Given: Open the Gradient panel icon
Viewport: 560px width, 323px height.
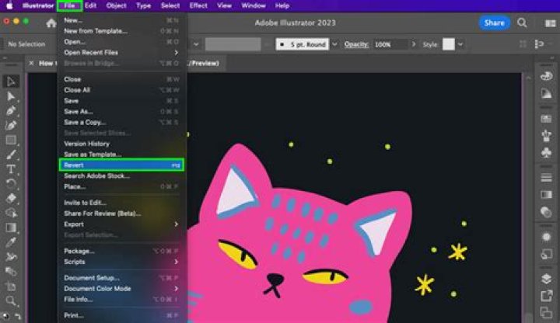Looking at the screenshot, I should 546,195.
